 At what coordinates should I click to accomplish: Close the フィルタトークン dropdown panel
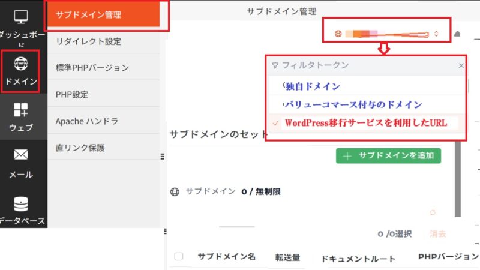click(x=461, y=65)
